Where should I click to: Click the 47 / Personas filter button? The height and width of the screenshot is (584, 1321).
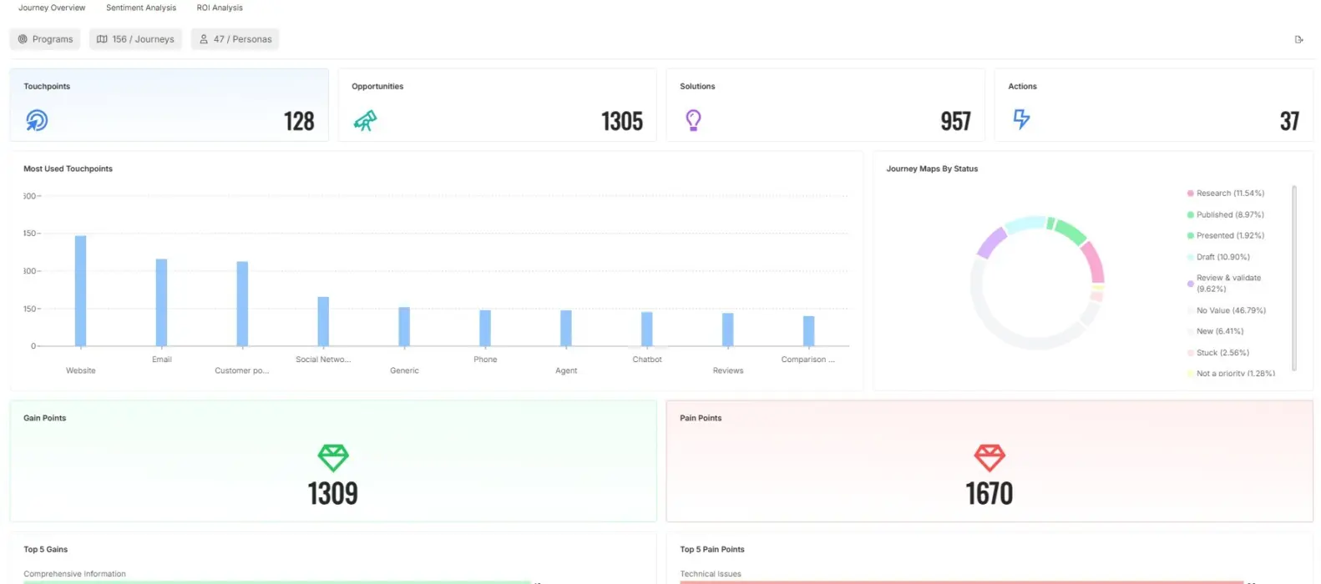tap(235, 39)
